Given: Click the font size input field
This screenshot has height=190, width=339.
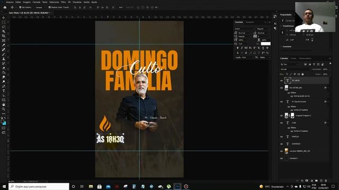Looking at the screenshot, I should tap(244, 33).
